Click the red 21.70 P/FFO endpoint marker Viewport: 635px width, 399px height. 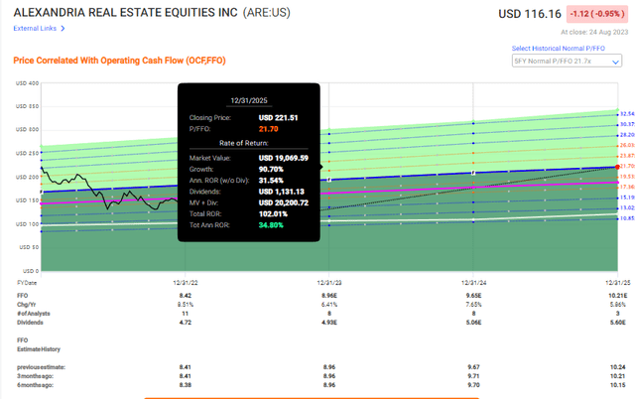click(x=617, y=167)
